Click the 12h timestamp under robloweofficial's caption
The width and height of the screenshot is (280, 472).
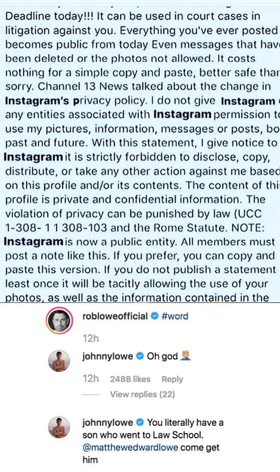[x=90, y=339]
